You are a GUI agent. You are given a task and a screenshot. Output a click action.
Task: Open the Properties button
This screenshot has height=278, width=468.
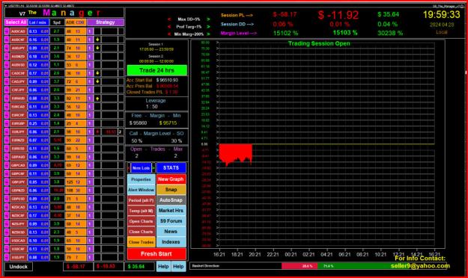coord(142,179)
